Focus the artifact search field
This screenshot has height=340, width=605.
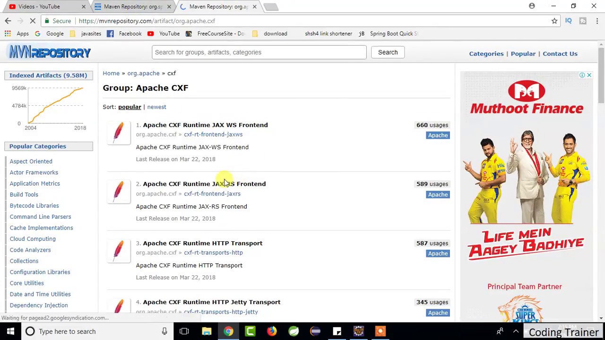pos(259,52)
